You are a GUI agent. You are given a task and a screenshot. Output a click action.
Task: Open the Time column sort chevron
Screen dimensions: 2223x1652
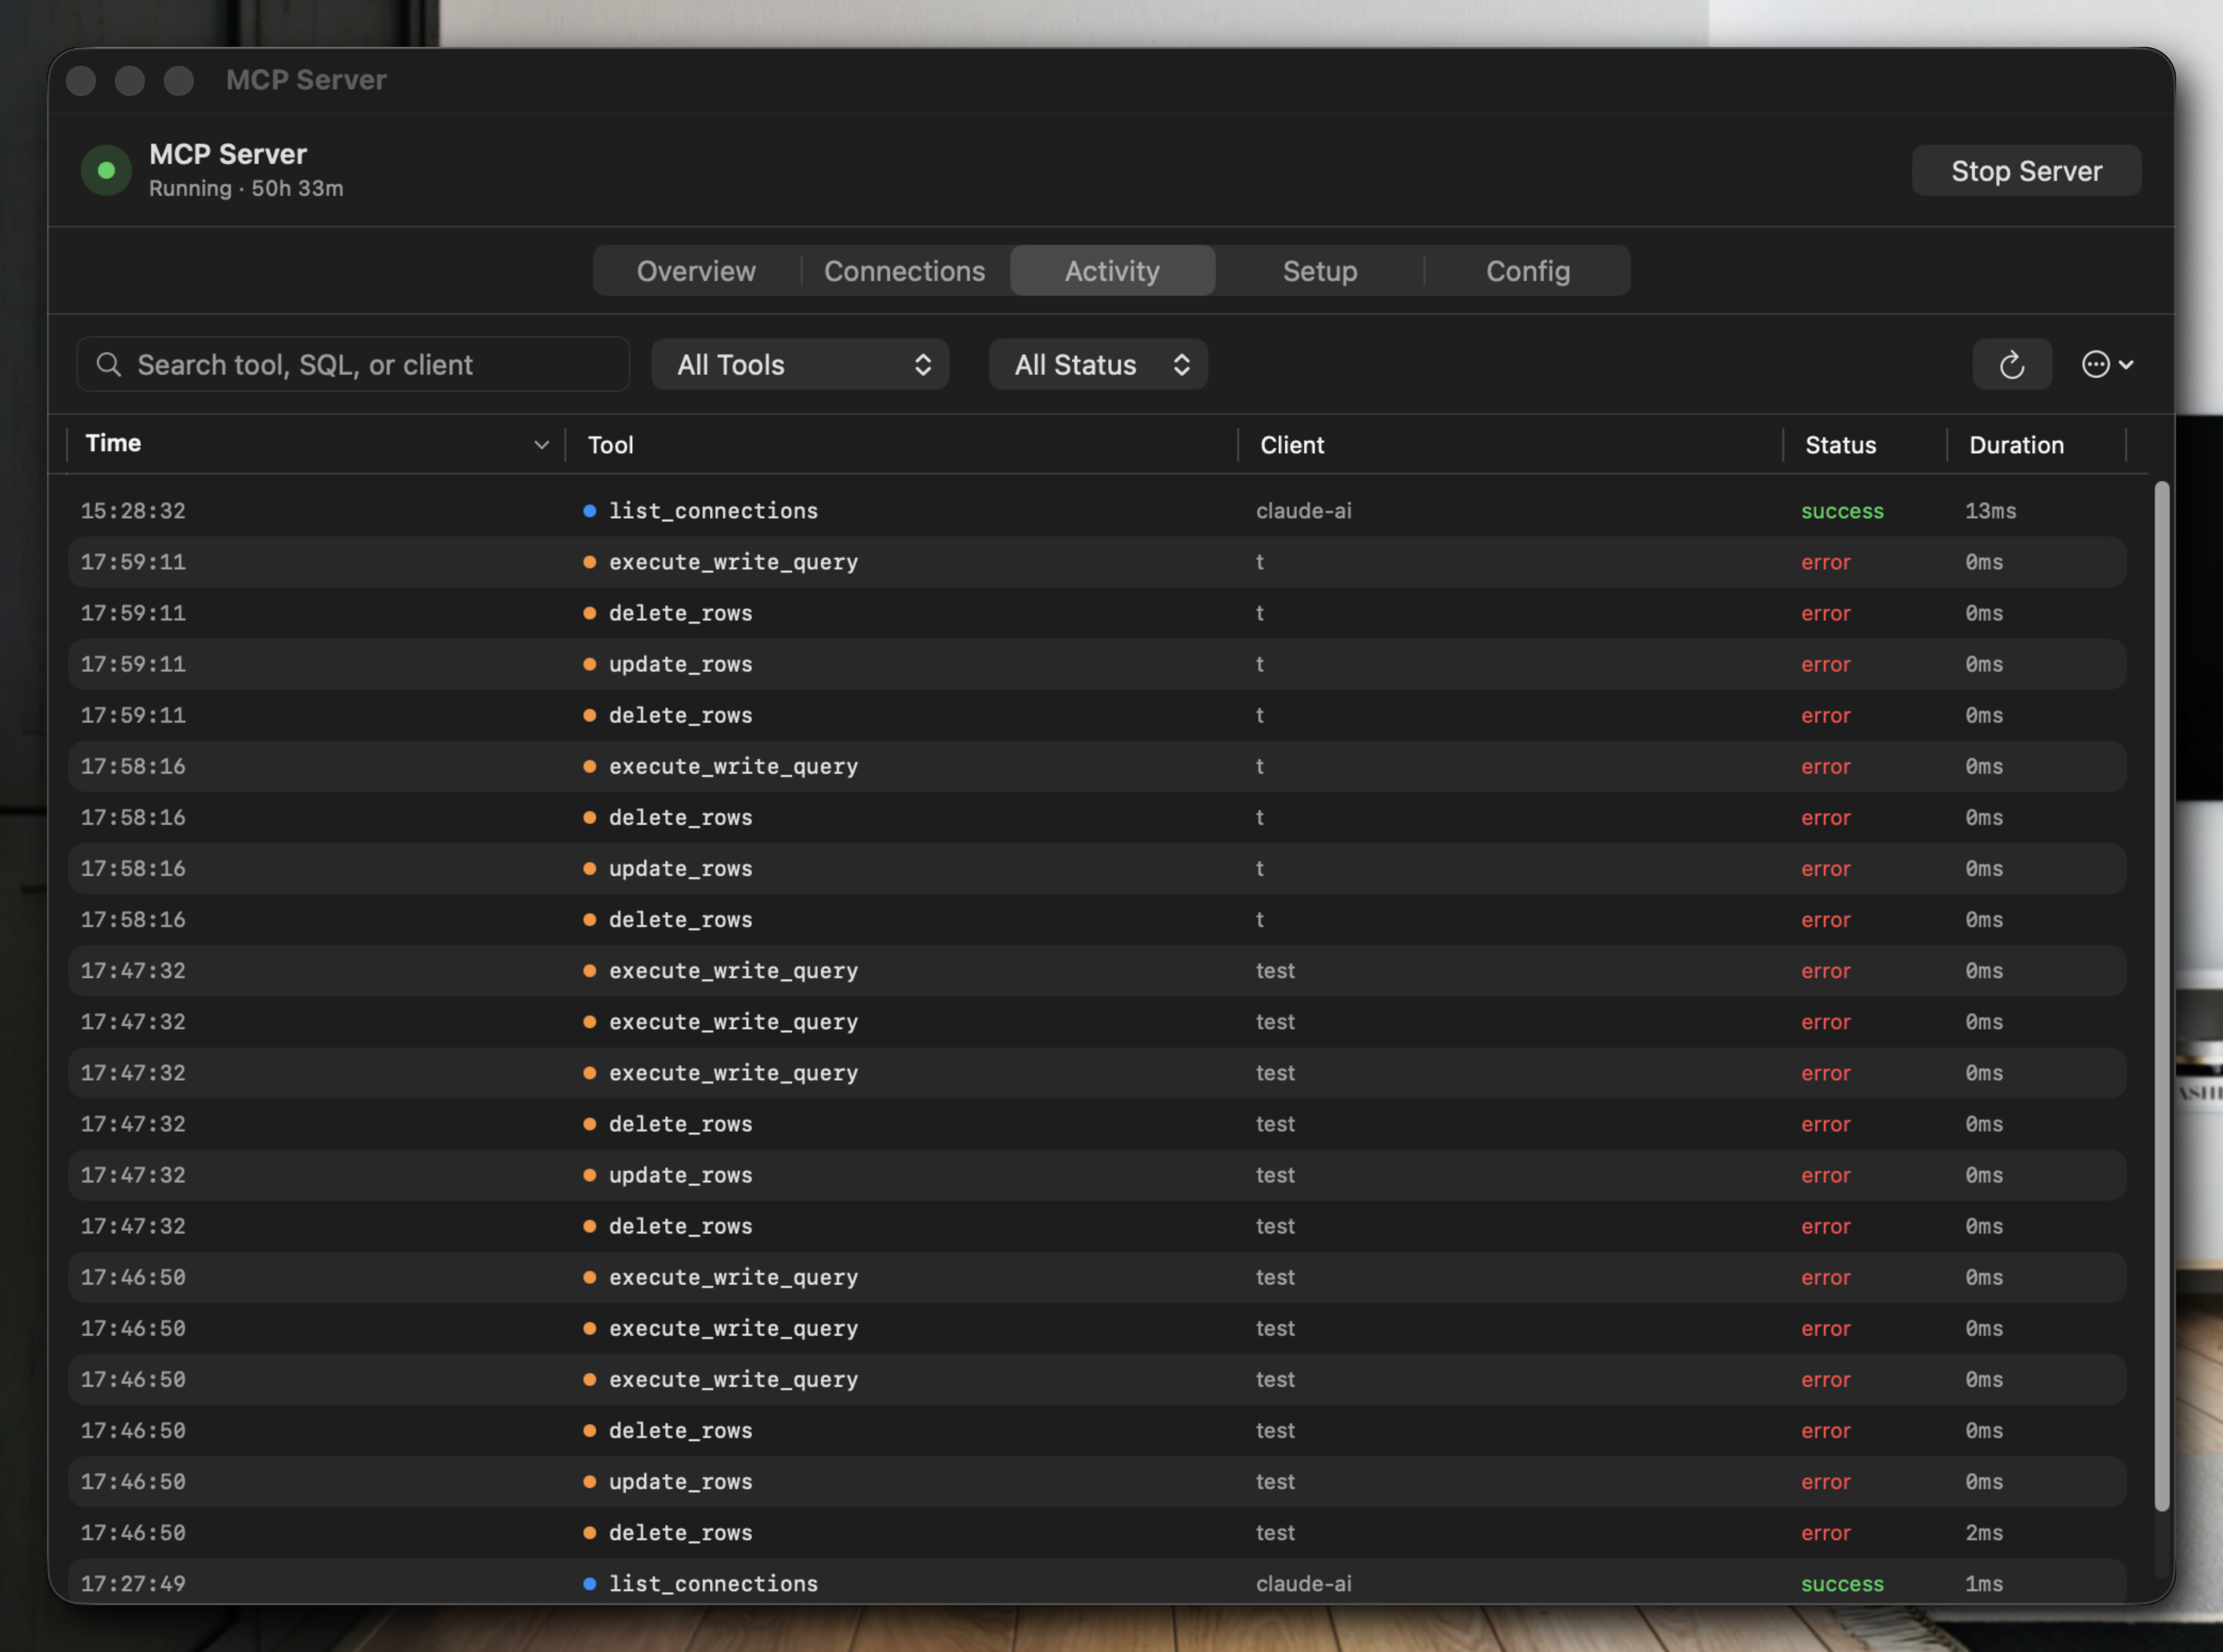tap(542, 444)
